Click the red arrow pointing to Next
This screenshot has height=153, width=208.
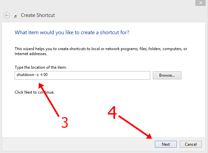click(x=136, y=127)
